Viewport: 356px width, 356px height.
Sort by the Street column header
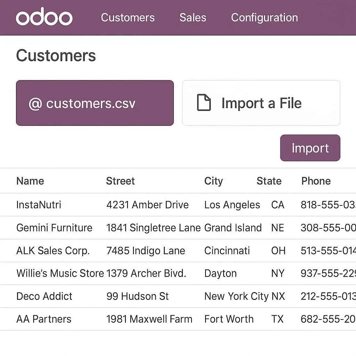[120, 181]
